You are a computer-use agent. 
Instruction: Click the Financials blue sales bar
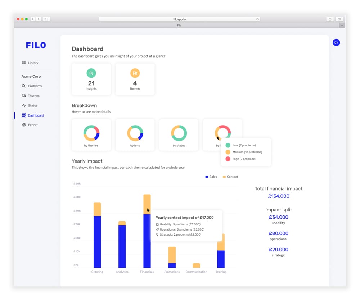click(147, 241)
